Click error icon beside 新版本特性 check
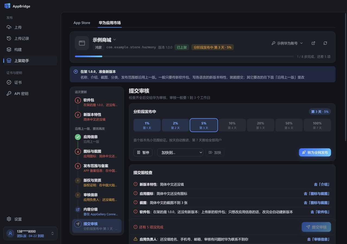The height and width of the screenshot is (244, 347). pos(135,184)
